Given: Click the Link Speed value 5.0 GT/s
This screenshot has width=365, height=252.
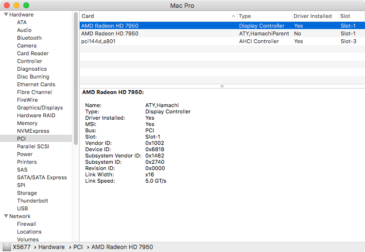Looking at the screenshot, I should tap(156, 181).
